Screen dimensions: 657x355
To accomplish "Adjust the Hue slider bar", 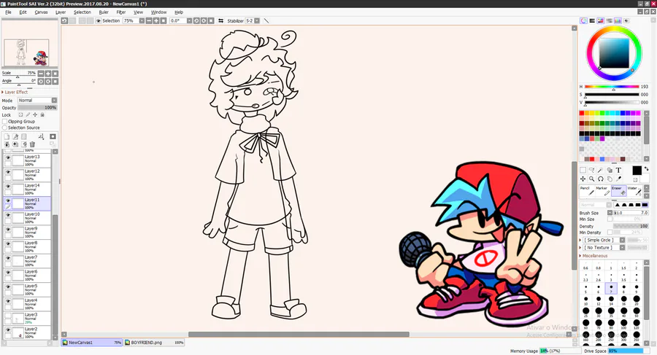I will pyautogui.click(x=612, y=87).
